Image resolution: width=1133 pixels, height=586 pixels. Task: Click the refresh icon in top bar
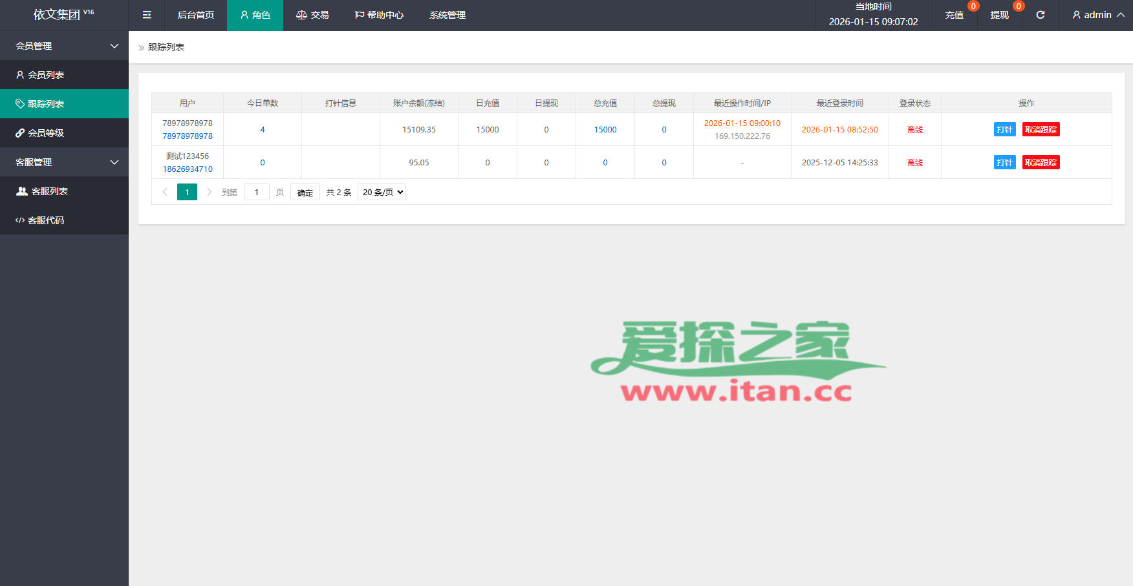point(1041,15)
